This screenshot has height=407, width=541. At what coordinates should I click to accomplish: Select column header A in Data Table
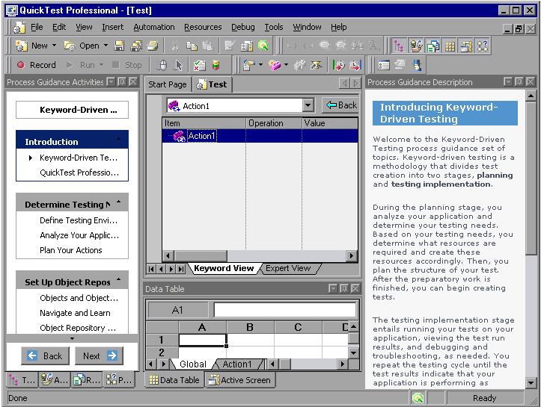click(x=202, y=327)
